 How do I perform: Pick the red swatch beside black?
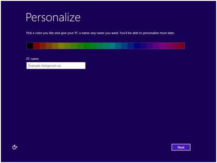(36, 46)
